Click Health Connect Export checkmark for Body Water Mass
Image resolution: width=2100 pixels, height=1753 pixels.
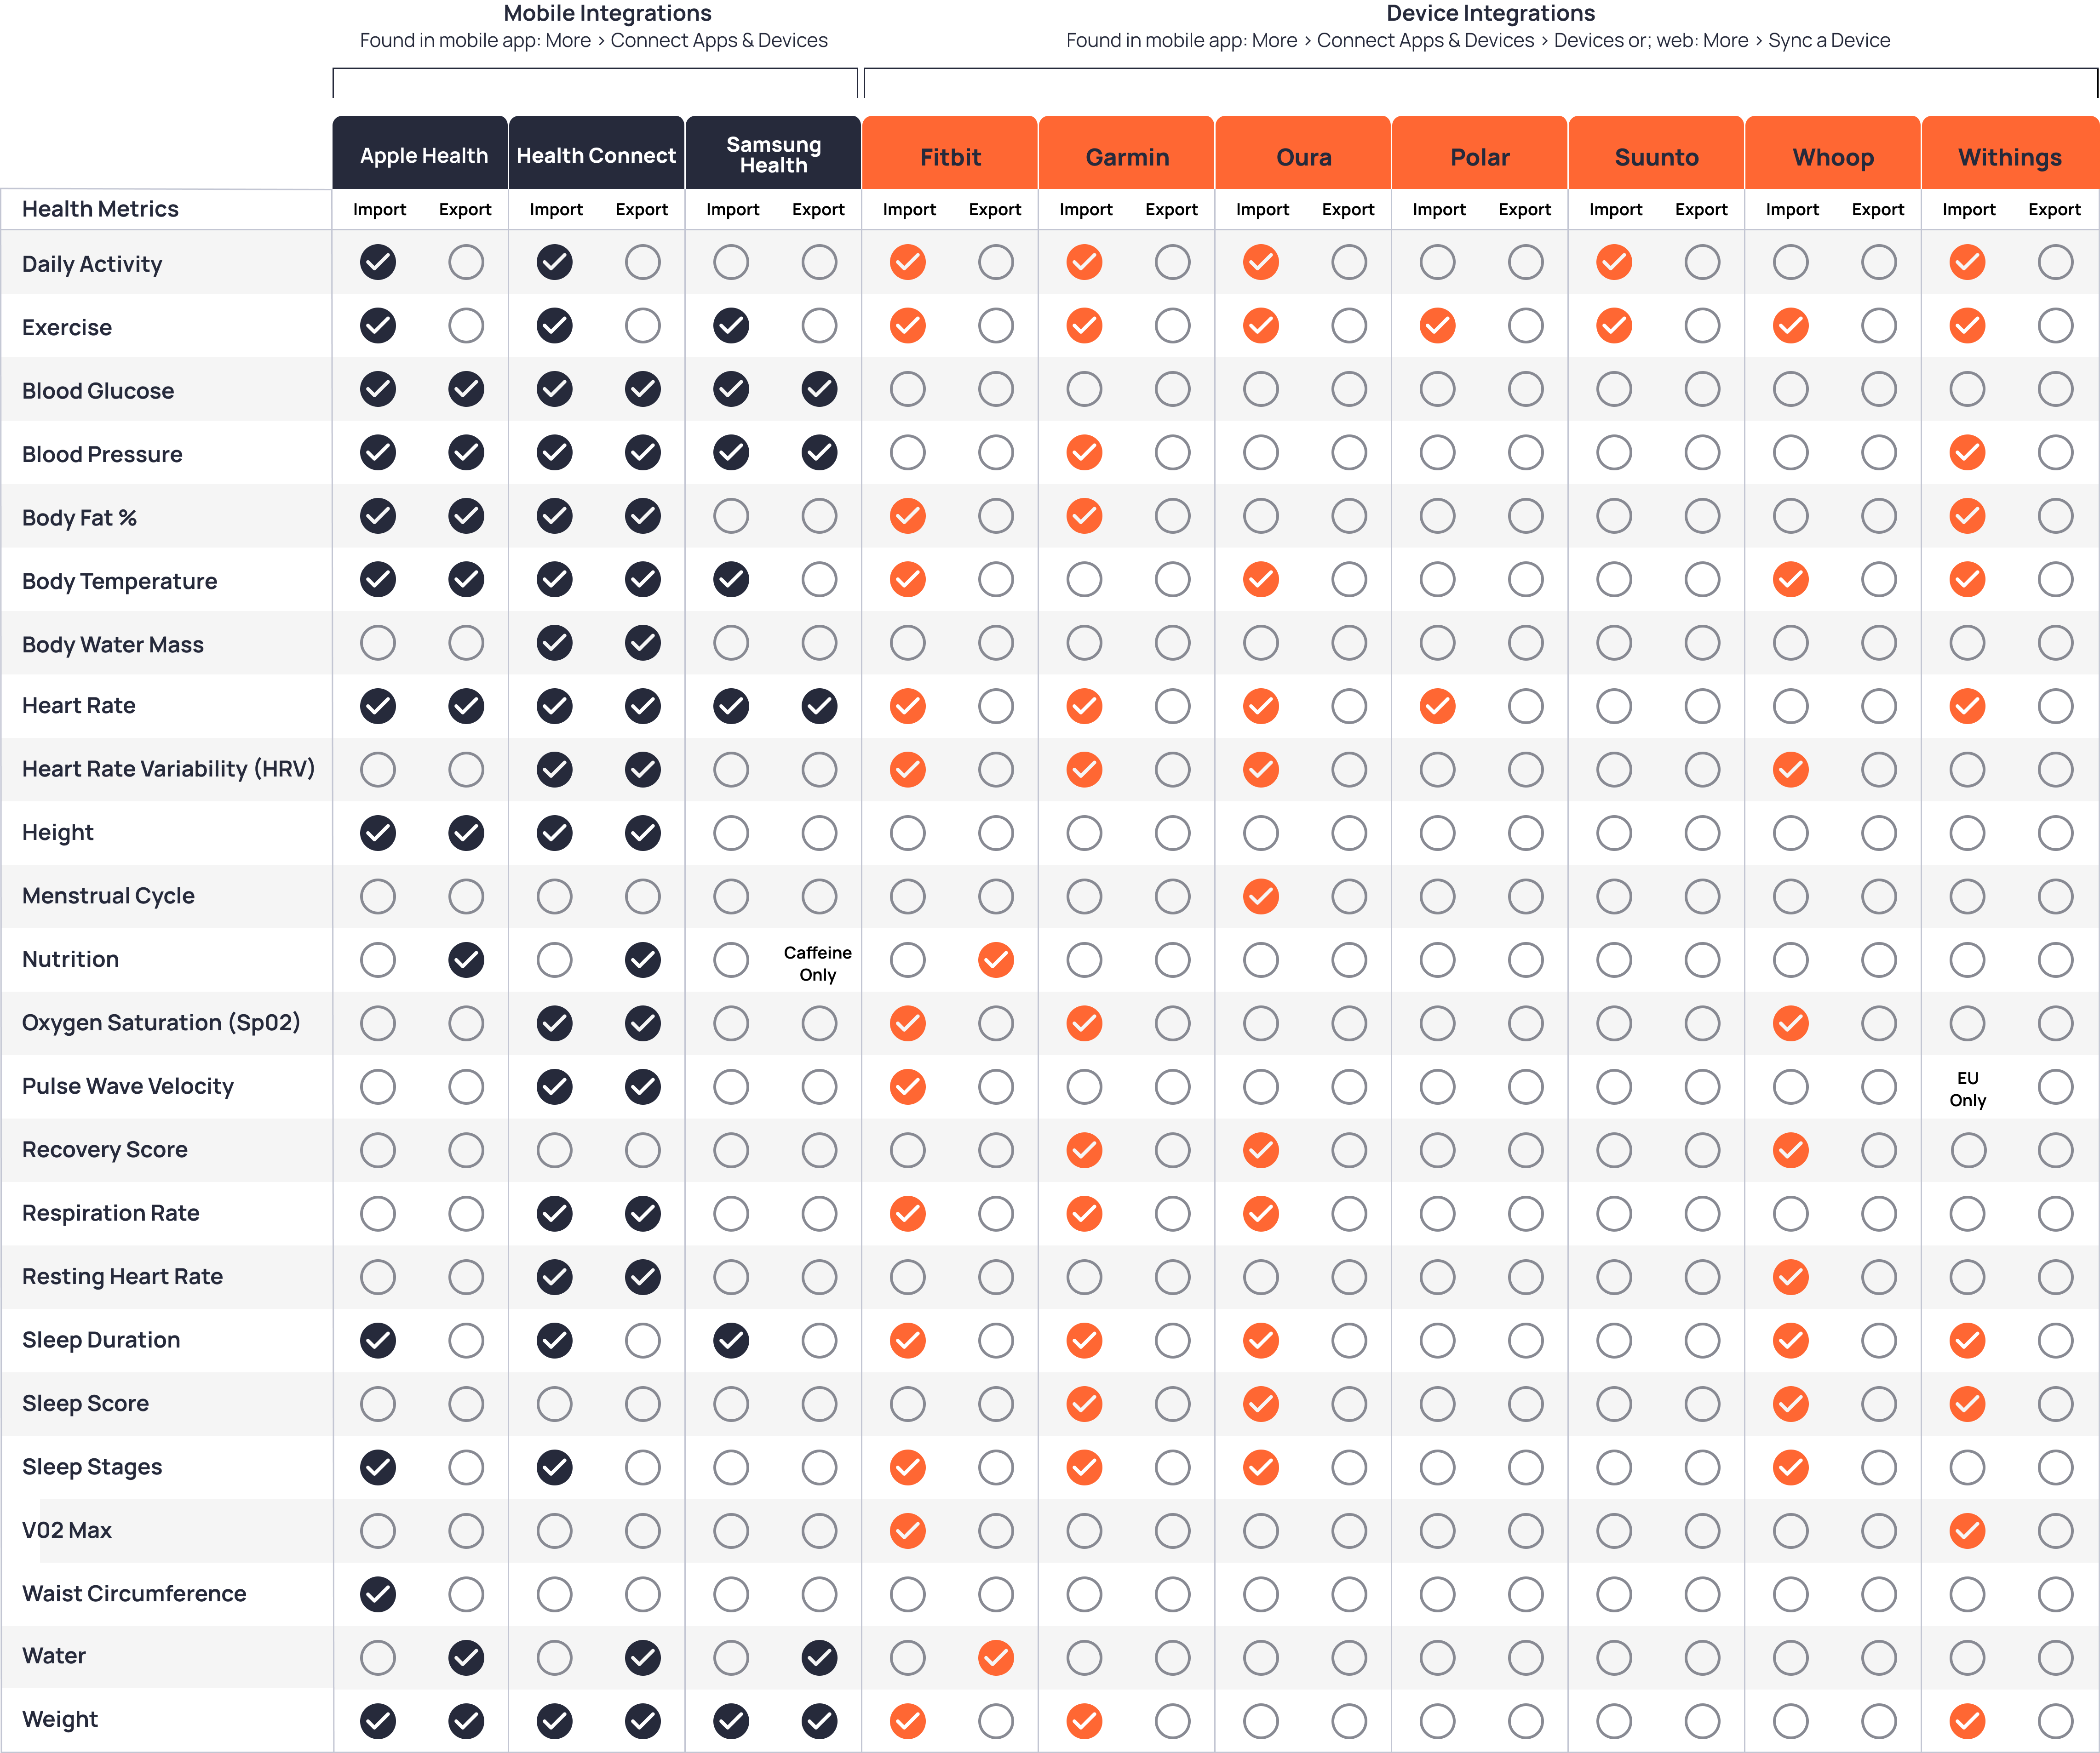click(642, 644)
